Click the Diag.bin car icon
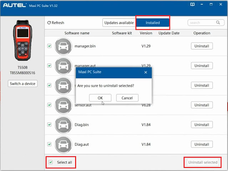Screen dimensions: 228x171 (x=63, y=125)
